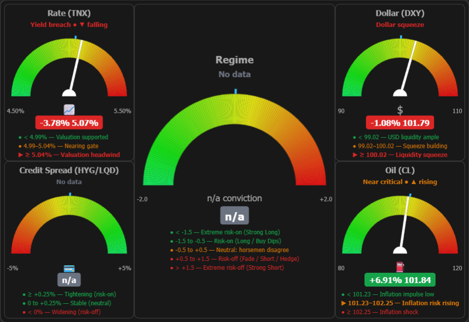Viewport: 469px width, 322px height.
Task: Click the USD liquidity ample legend row
Action: click(396, 137)
